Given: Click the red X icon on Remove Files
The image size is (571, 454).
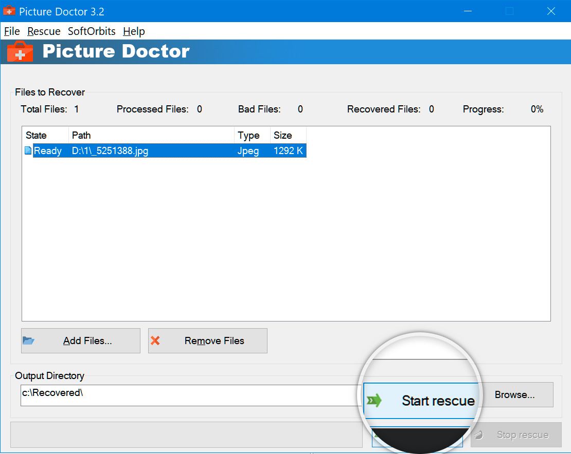Looking at the screenshot, I should [x=155, y=340].
